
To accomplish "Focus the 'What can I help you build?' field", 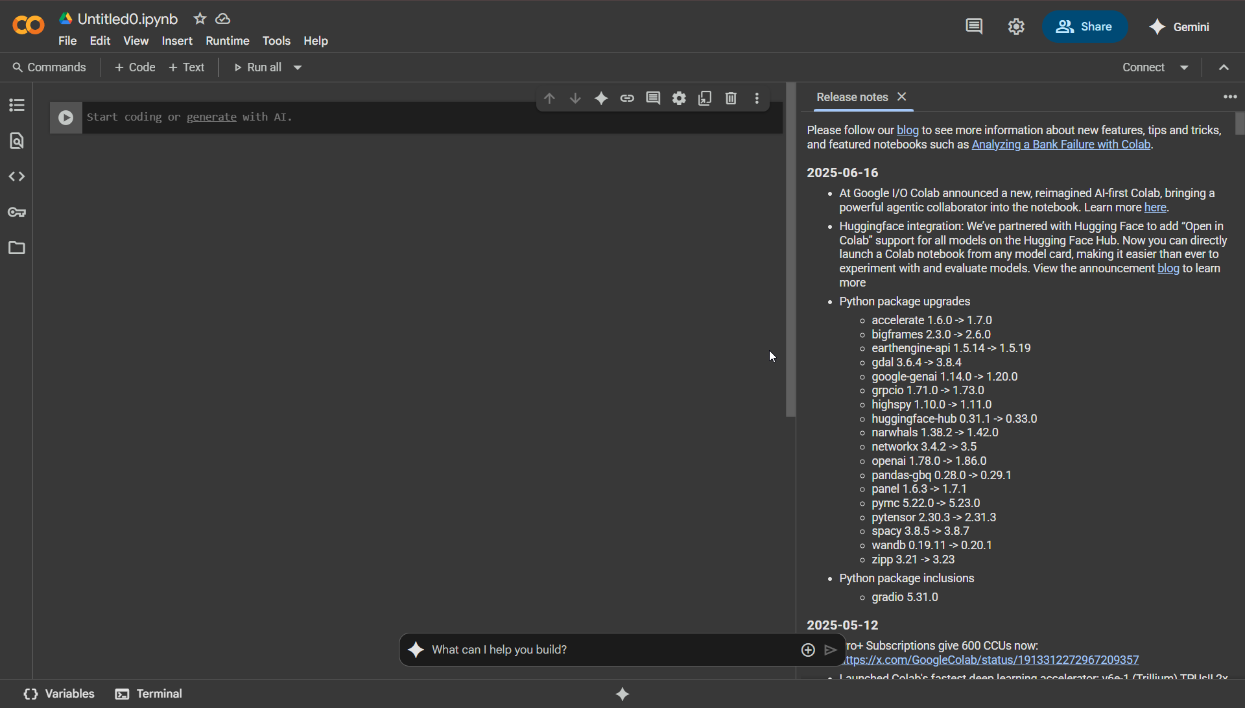I will (x=613, y=650).
